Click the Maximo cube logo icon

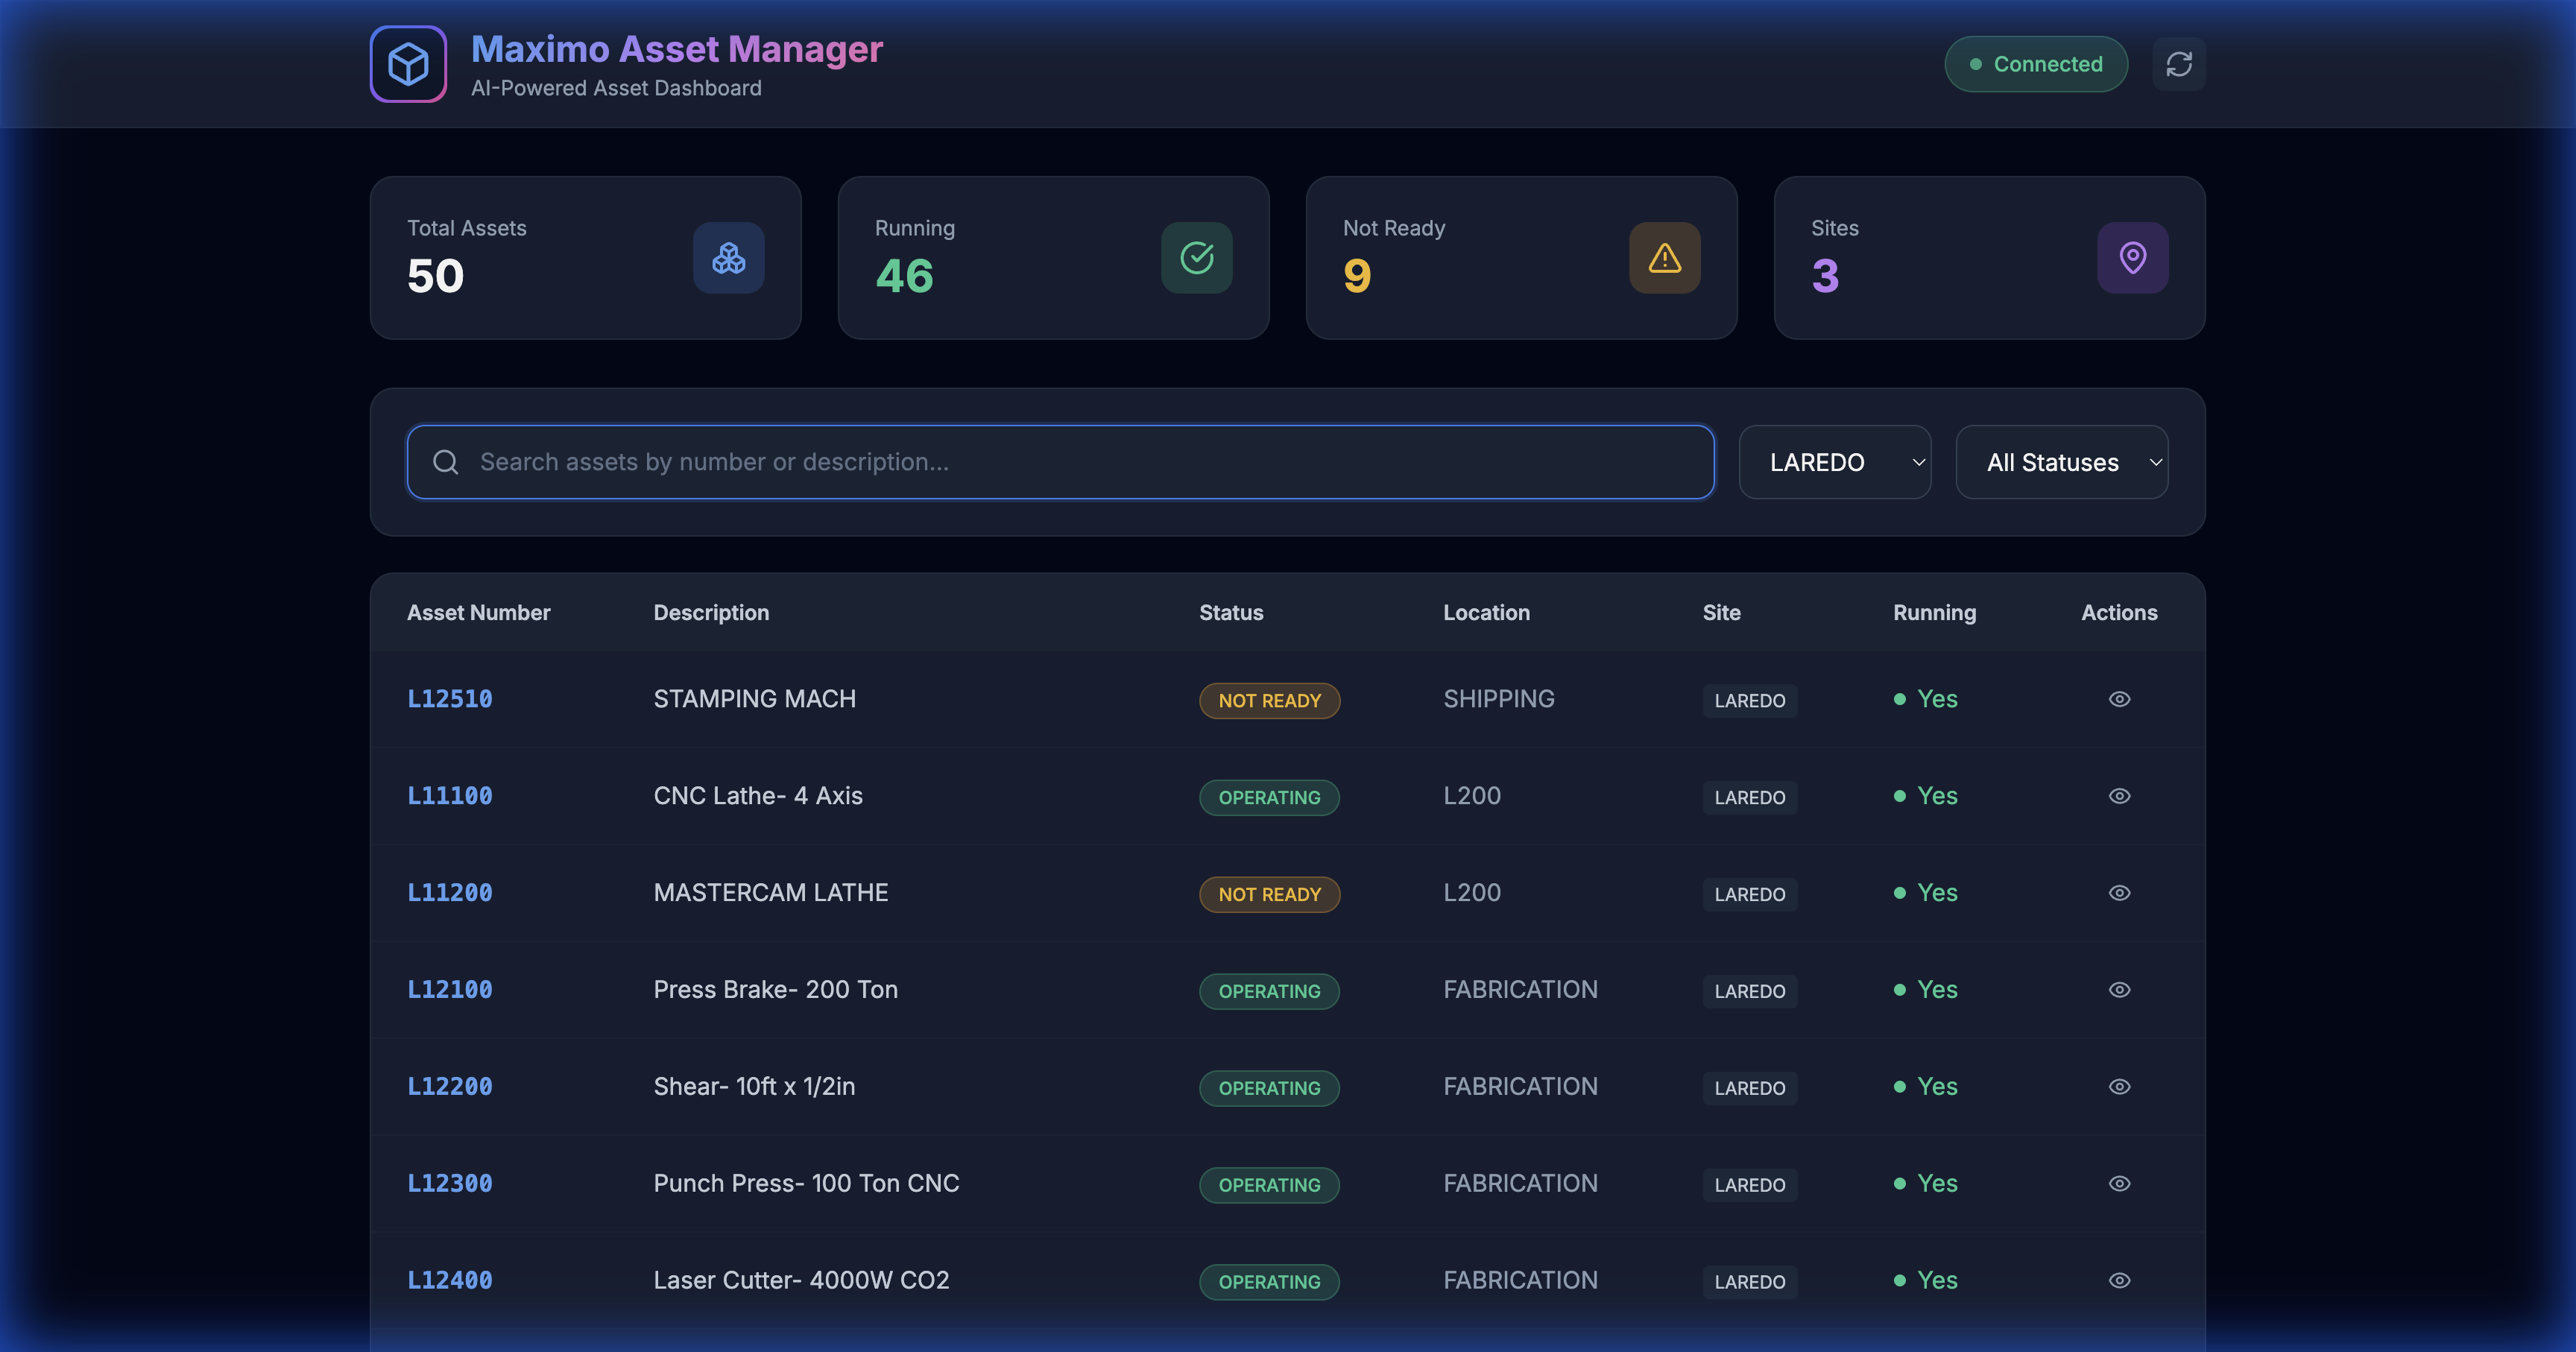pyautogui.click(x=408, y=64)
